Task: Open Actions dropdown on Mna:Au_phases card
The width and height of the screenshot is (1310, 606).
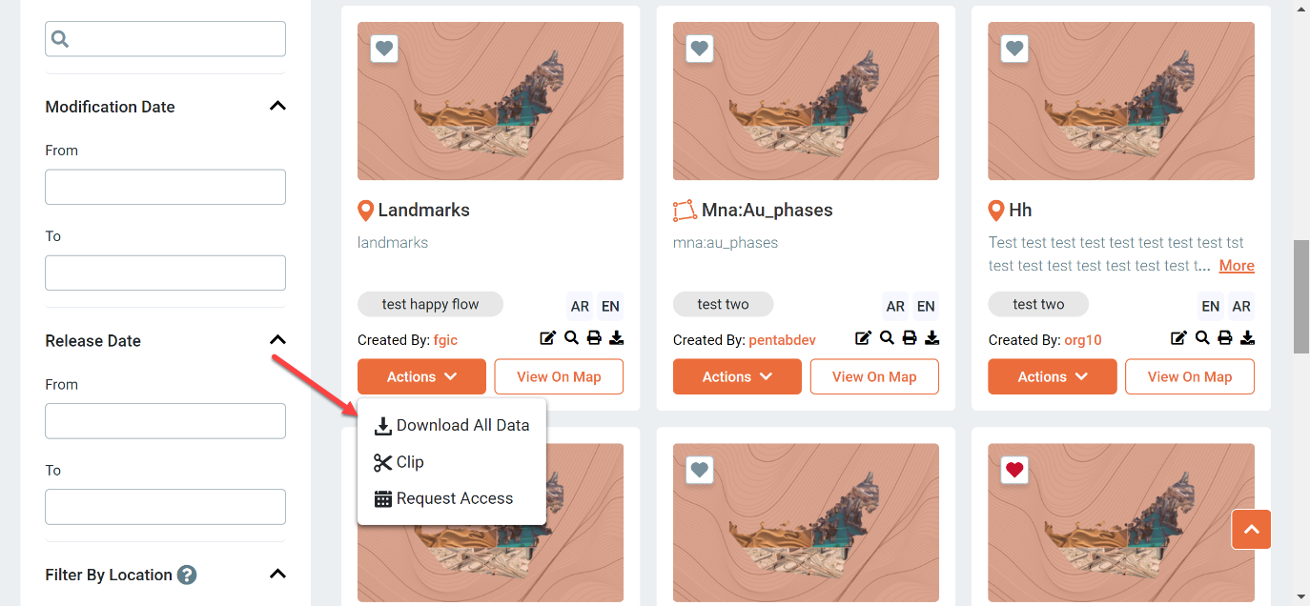Action: 737,376
